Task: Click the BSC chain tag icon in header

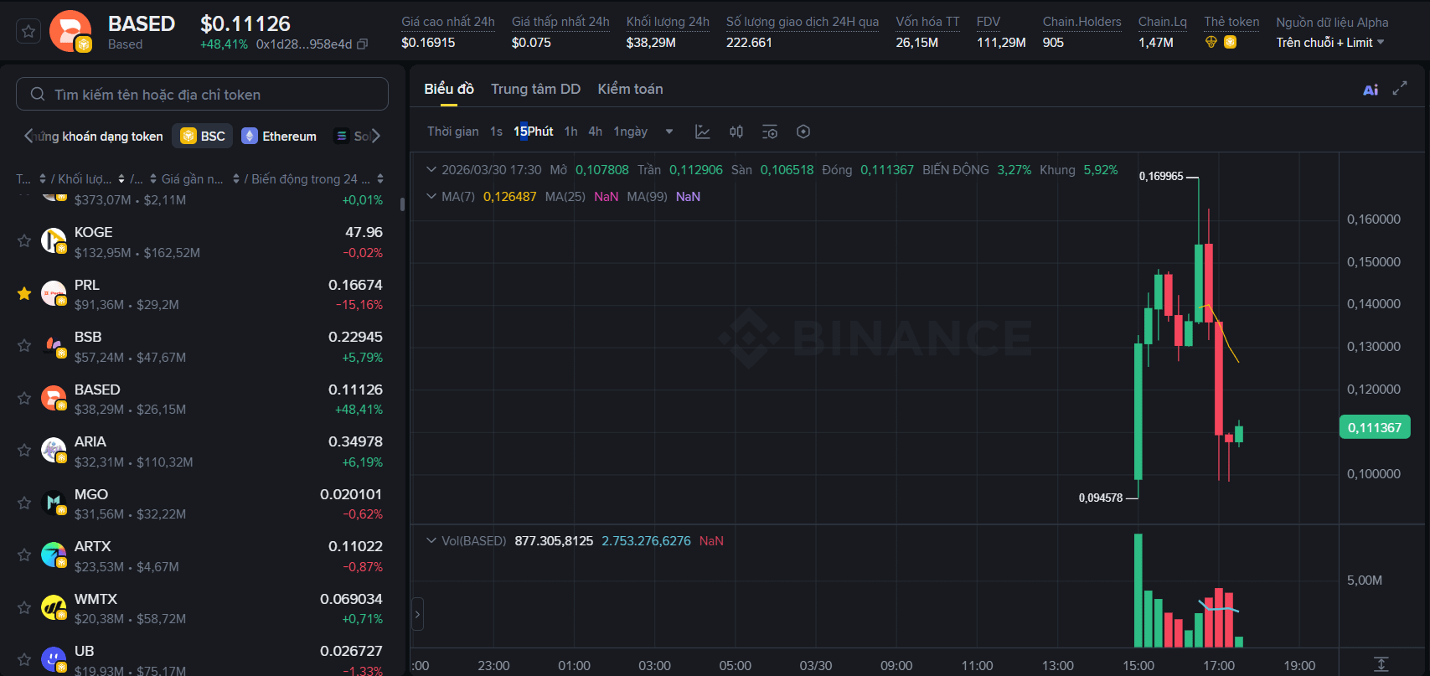Action: coord(1230,42)
